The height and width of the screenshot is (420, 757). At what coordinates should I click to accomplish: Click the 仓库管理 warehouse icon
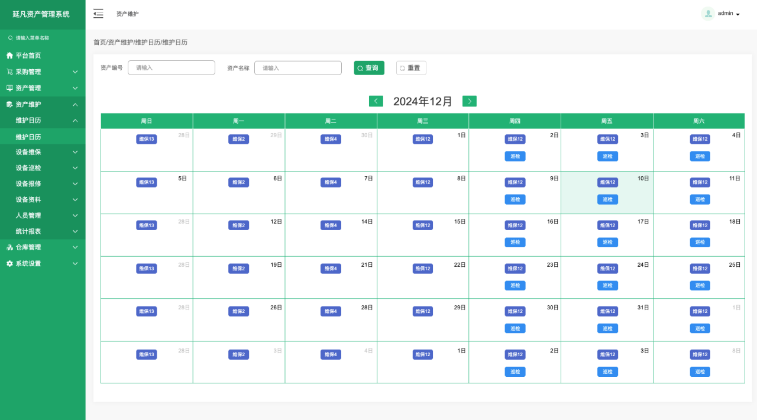pos(9,247)
